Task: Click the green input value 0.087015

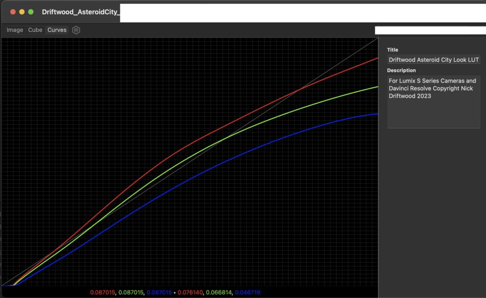Action: (x=131, y=292)
